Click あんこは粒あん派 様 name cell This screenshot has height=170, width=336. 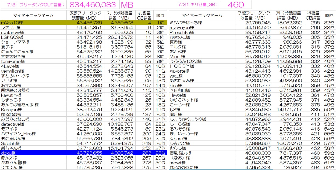(x=33, y=105)
